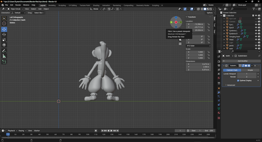Remove the Subdivision modifier
Screen dimensions: 262x142
tap(255, 66)
